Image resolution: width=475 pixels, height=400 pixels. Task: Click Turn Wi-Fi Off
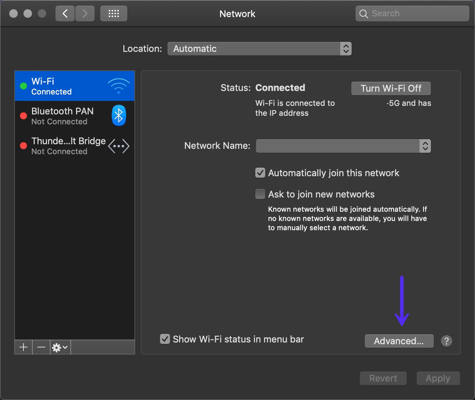391,88
